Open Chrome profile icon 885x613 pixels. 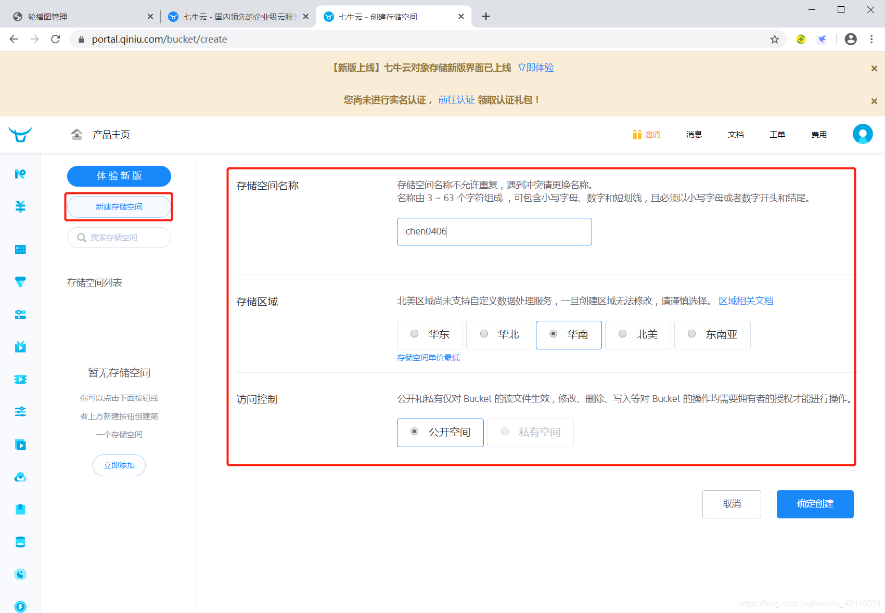pos(851,40)
